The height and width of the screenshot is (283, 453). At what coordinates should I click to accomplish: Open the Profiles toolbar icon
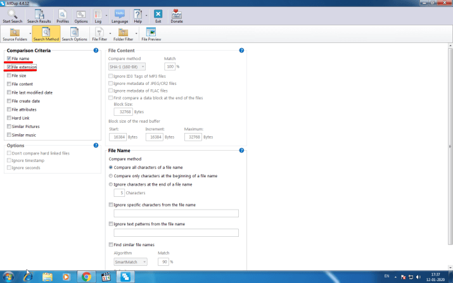(x=63, y=15)
